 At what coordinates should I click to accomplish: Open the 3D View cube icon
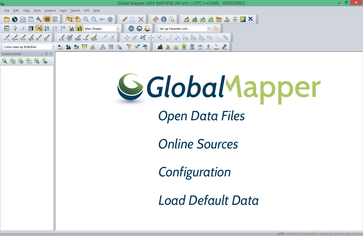(x=30, y=28)
